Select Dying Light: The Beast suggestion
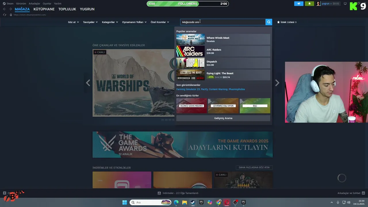This screenshot has height=207, width=368. pyautogui.click(x=223, y=75)
